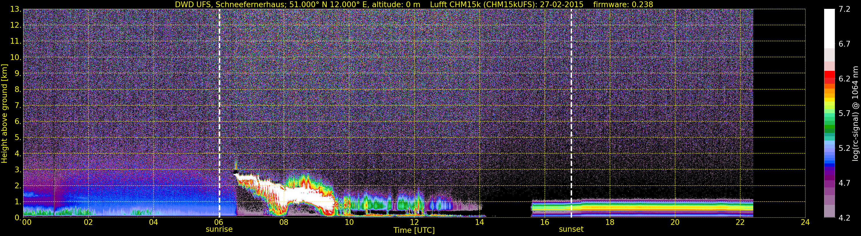Click the y-axis tick label '2.'
The width and height of the screenshot is (861, 236).
[18, 186]
